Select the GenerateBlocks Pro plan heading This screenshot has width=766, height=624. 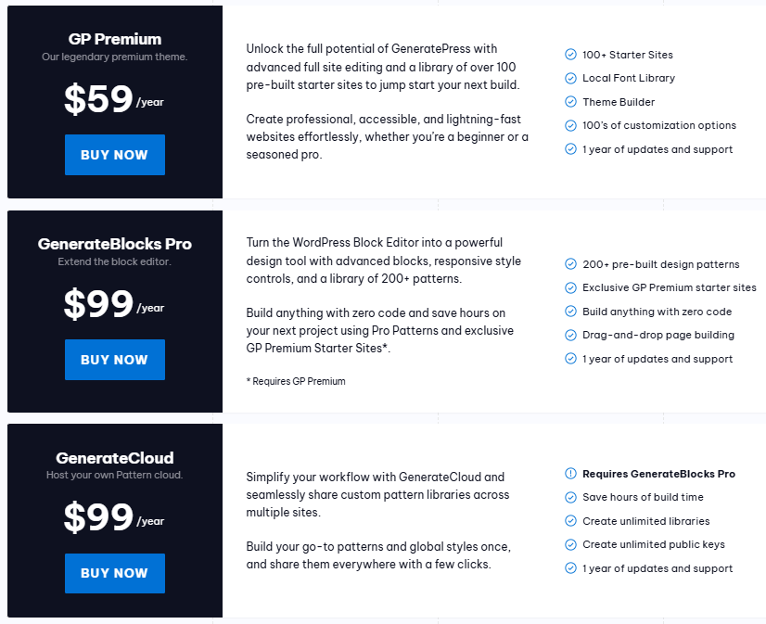[x=115, y=245]
